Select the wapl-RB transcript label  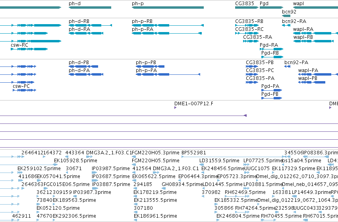pyautogui.click(x=303, y=37)
